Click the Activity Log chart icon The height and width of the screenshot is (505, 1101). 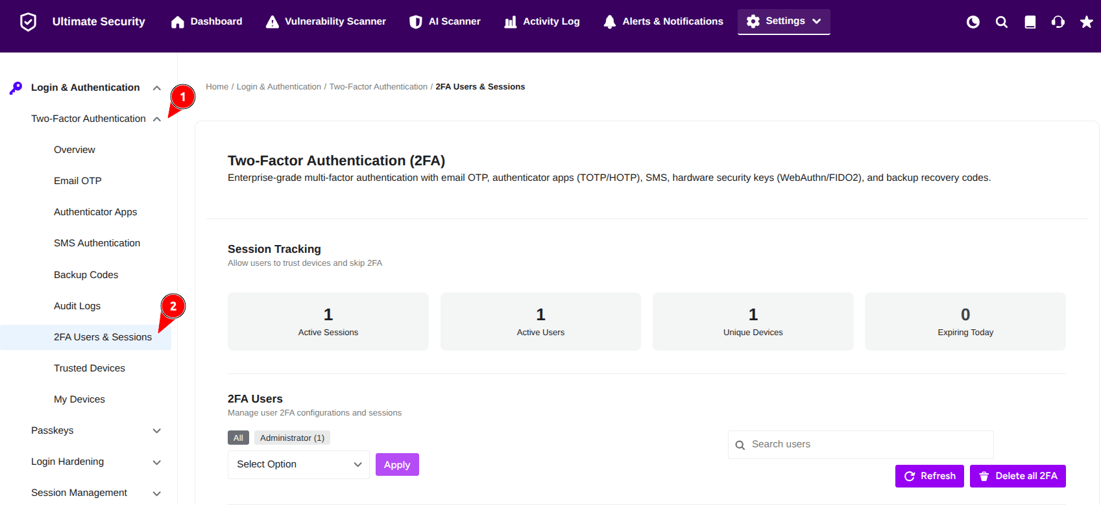(511, 22)
